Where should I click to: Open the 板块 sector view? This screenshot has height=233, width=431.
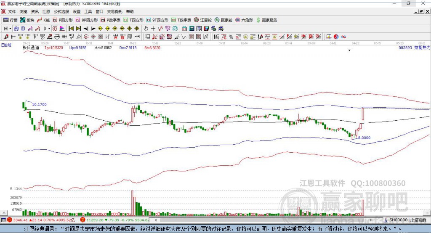click(27, 20)
